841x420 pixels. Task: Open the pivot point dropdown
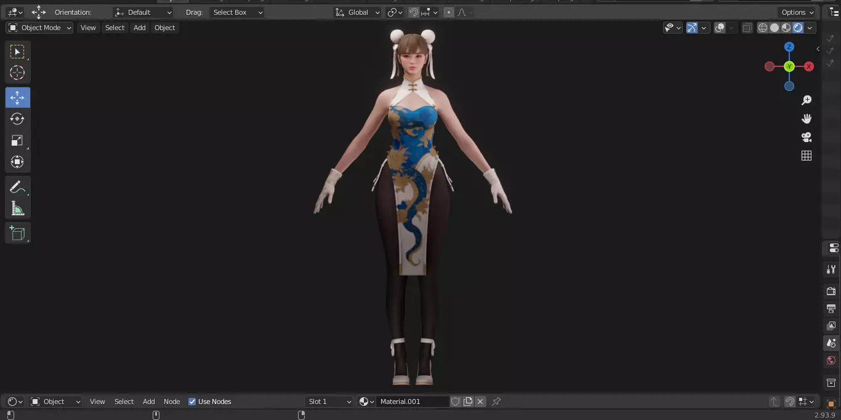(395, 12)
